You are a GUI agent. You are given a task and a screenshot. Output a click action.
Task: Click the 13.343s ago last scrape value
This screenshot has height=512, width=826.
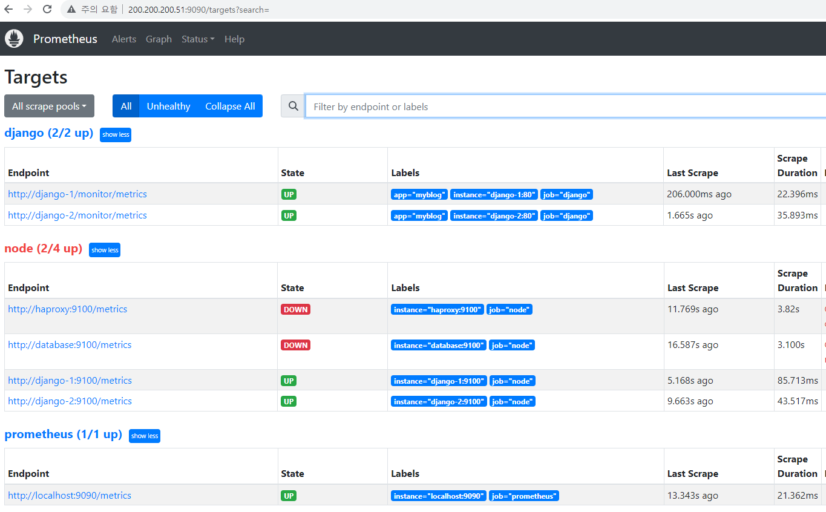[x=693, y=496]
